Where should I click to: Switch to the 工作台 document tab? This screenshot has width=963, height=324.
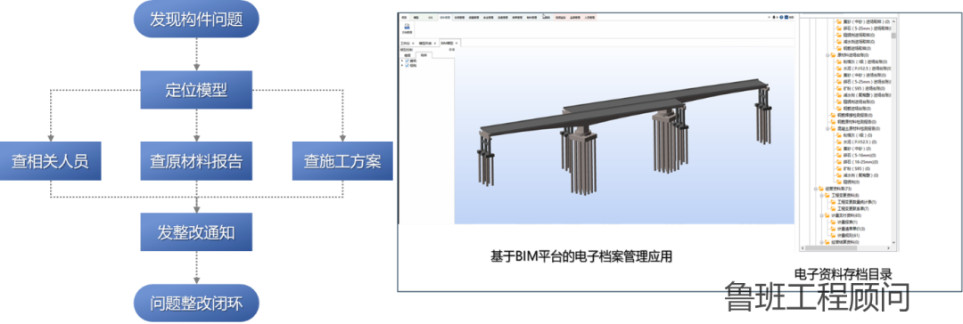406,43
